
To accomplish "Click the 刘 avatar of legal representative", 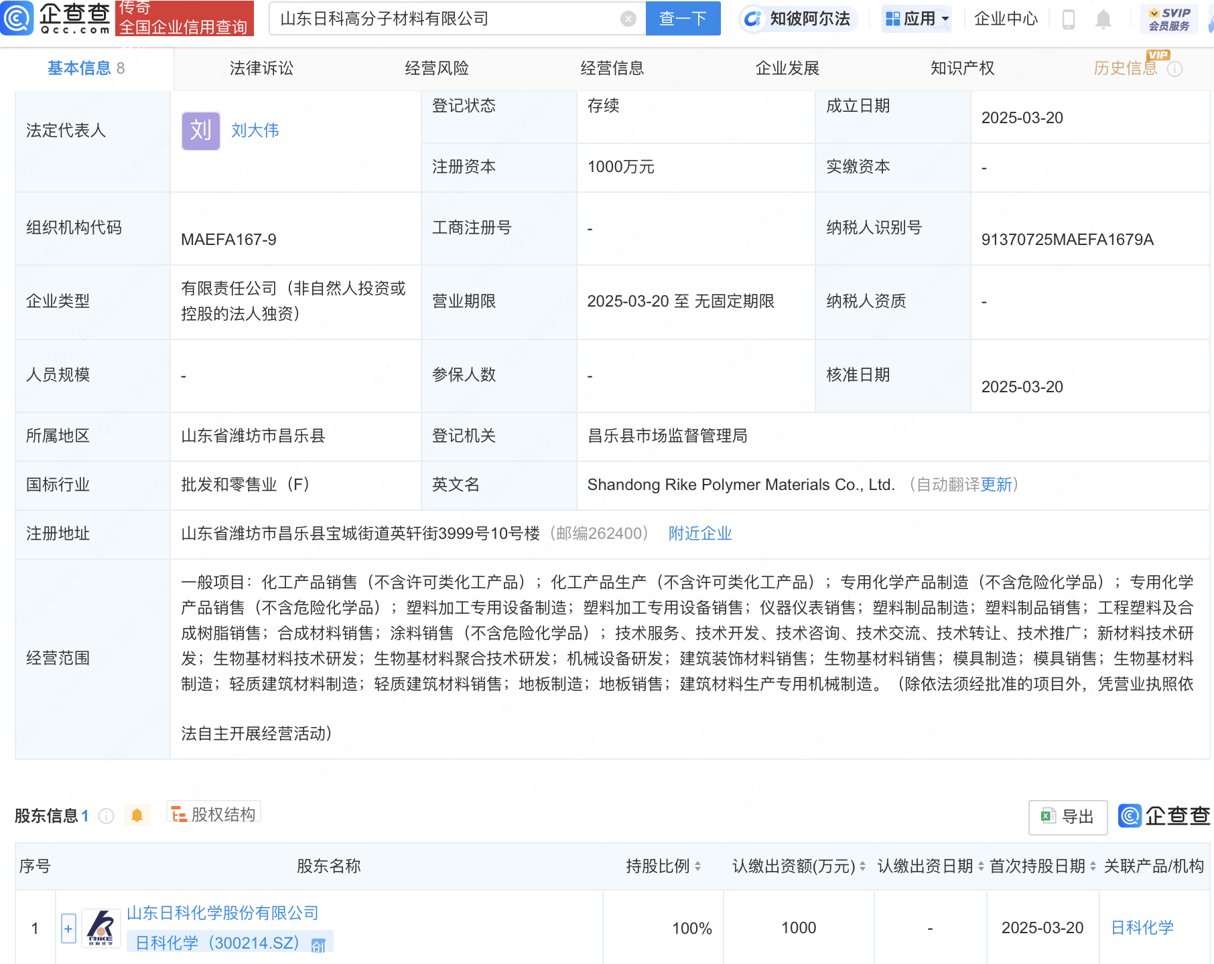I will pyautogui.click(x=200, y=131).
